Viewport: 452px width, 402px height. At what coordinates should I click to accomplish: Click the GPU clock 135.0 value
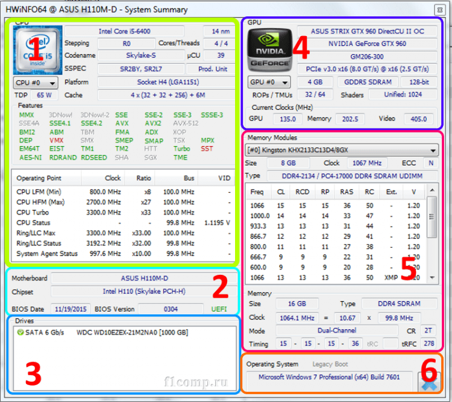tap(287, 119)
